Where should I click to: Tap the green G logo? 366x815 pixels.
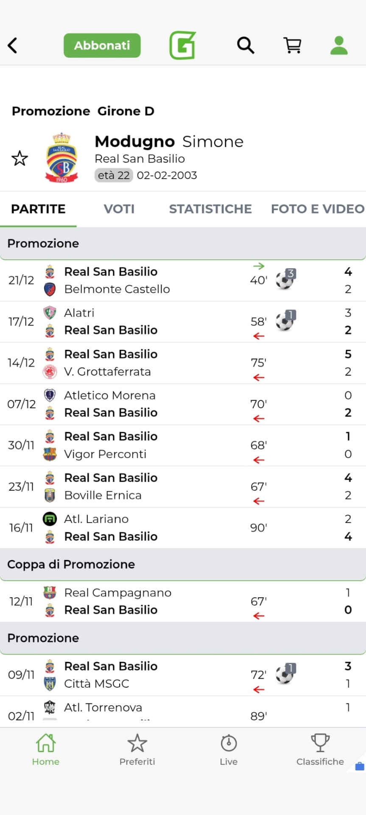pyautogui.click(x=182, y=45)
